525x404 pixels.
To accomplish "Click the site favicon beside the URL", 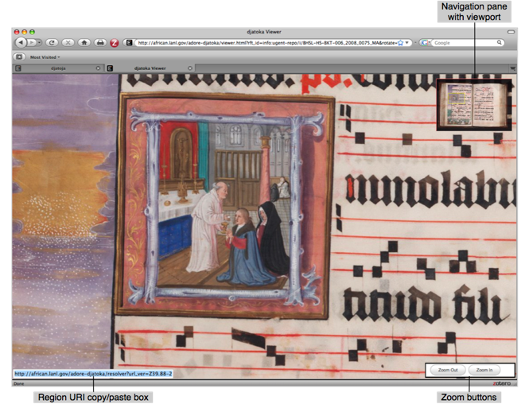I will (x=129, y=43).
